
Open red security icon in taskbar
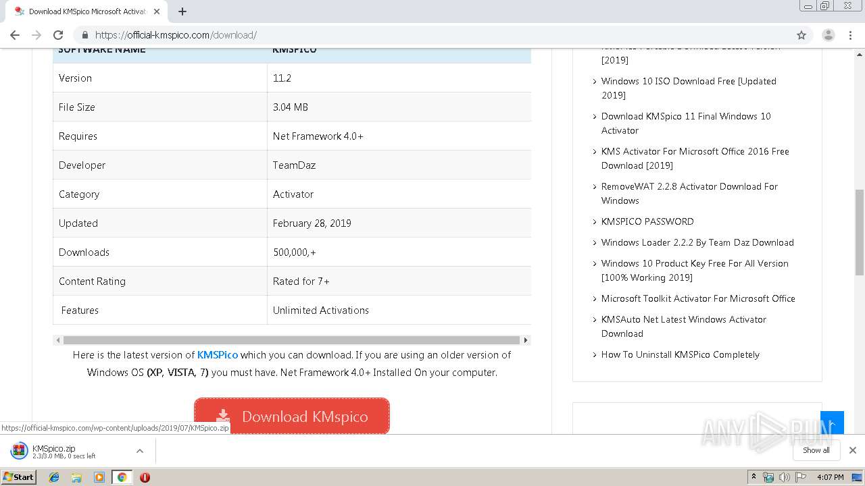point(145,477)
